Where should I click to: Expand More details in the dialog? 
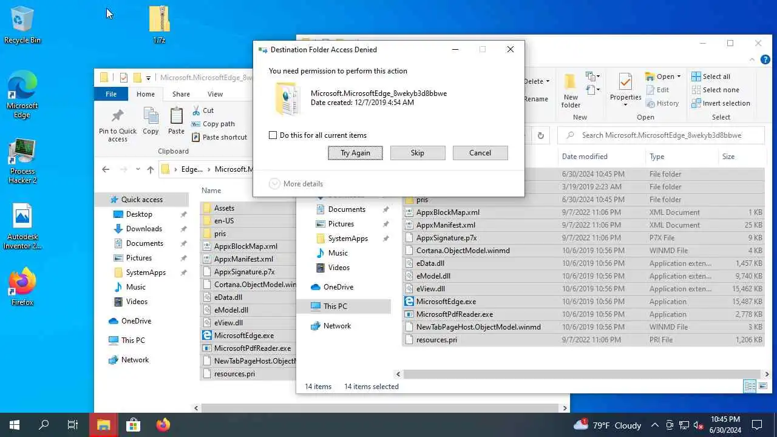click(296, 184)
